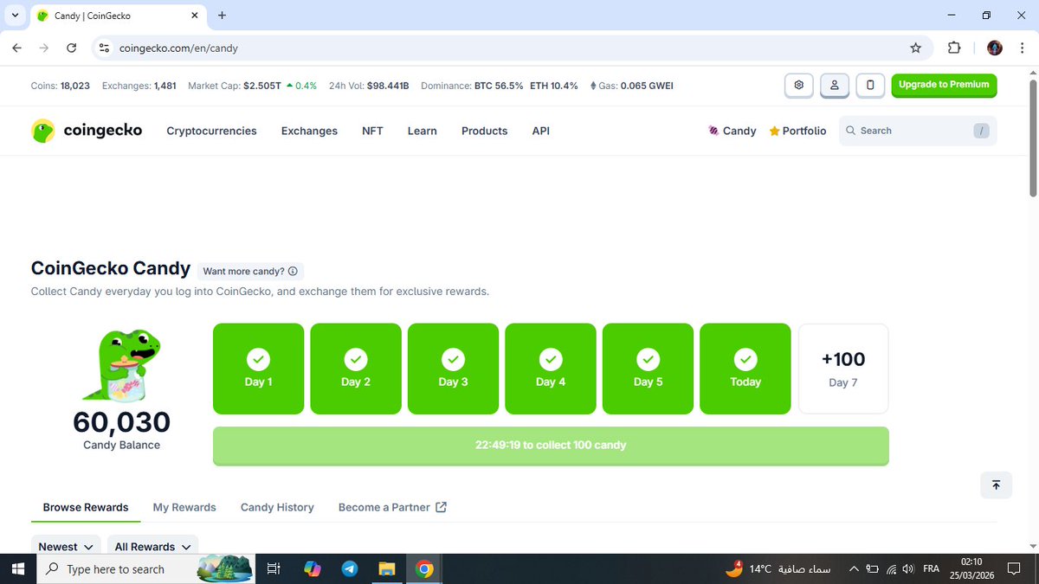Image resolution: width=1039 pixels, height=584 pixels.
Task: Select the Today collected box
Action: pos(745,369)
